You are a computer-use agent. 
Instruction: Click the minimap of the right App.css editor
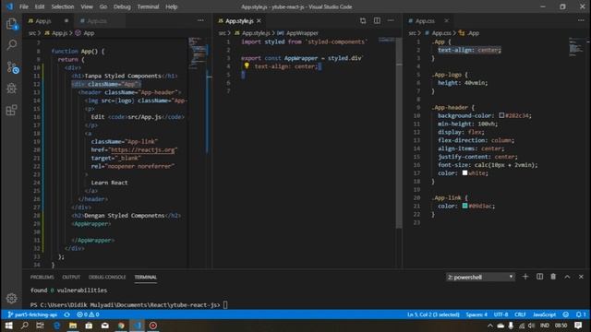tap(575, 47)
